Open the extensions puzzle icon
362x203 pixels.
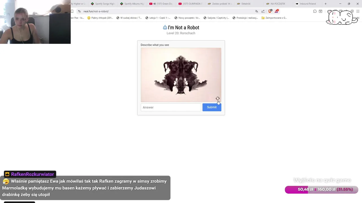coord(315,11)
